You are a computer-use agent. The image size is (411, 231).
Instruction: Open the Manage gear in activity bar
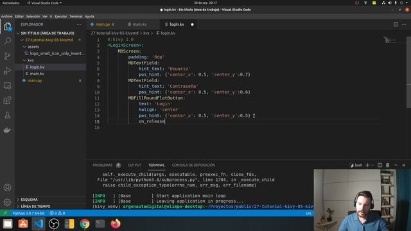pos(7,202)
